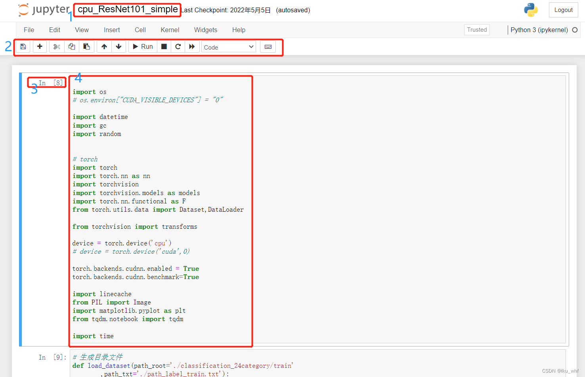The height and width of the screenshot is (377, 585).
Task: Click the 'def load_dataset' line in cell 9
Action: point(183,366)
